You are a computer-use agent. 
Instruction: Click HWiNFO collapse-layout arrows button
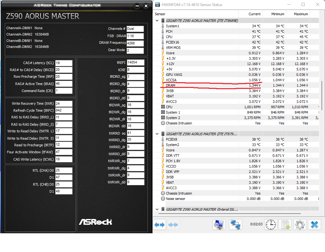tap(173, 225)
